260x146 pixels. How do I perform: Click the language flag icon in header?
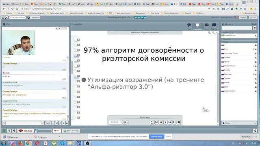[x=236, y=17]
